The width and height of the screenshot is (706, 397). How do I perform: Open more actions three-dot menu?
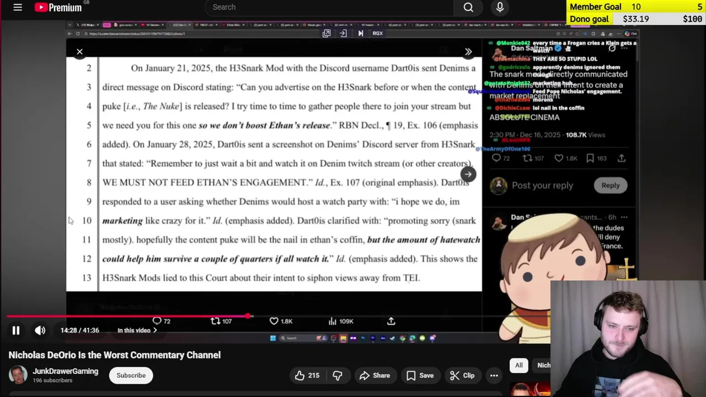click(x=494, y=375)
